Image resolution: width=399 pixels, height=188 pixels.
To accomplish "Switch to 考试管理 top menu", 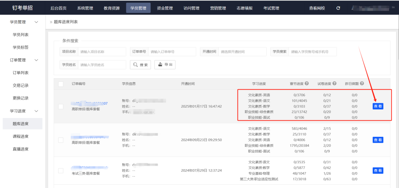I will (x=271, y=8).
